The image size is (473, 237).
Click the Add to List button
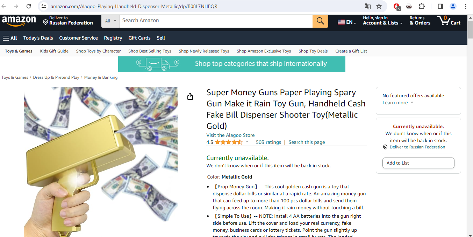pyautogui.click(x=418, y=163)
